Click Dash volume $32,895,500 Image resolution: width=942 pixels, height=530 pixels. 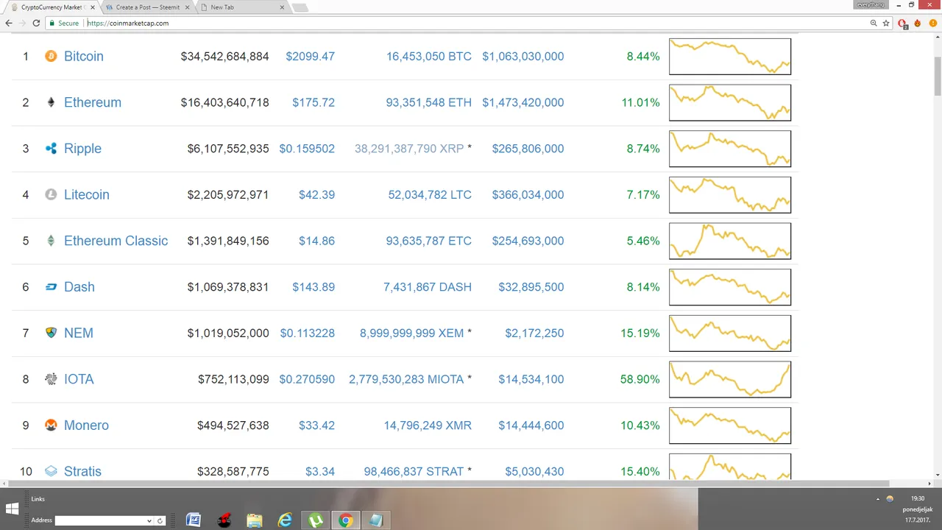(531, 287)
